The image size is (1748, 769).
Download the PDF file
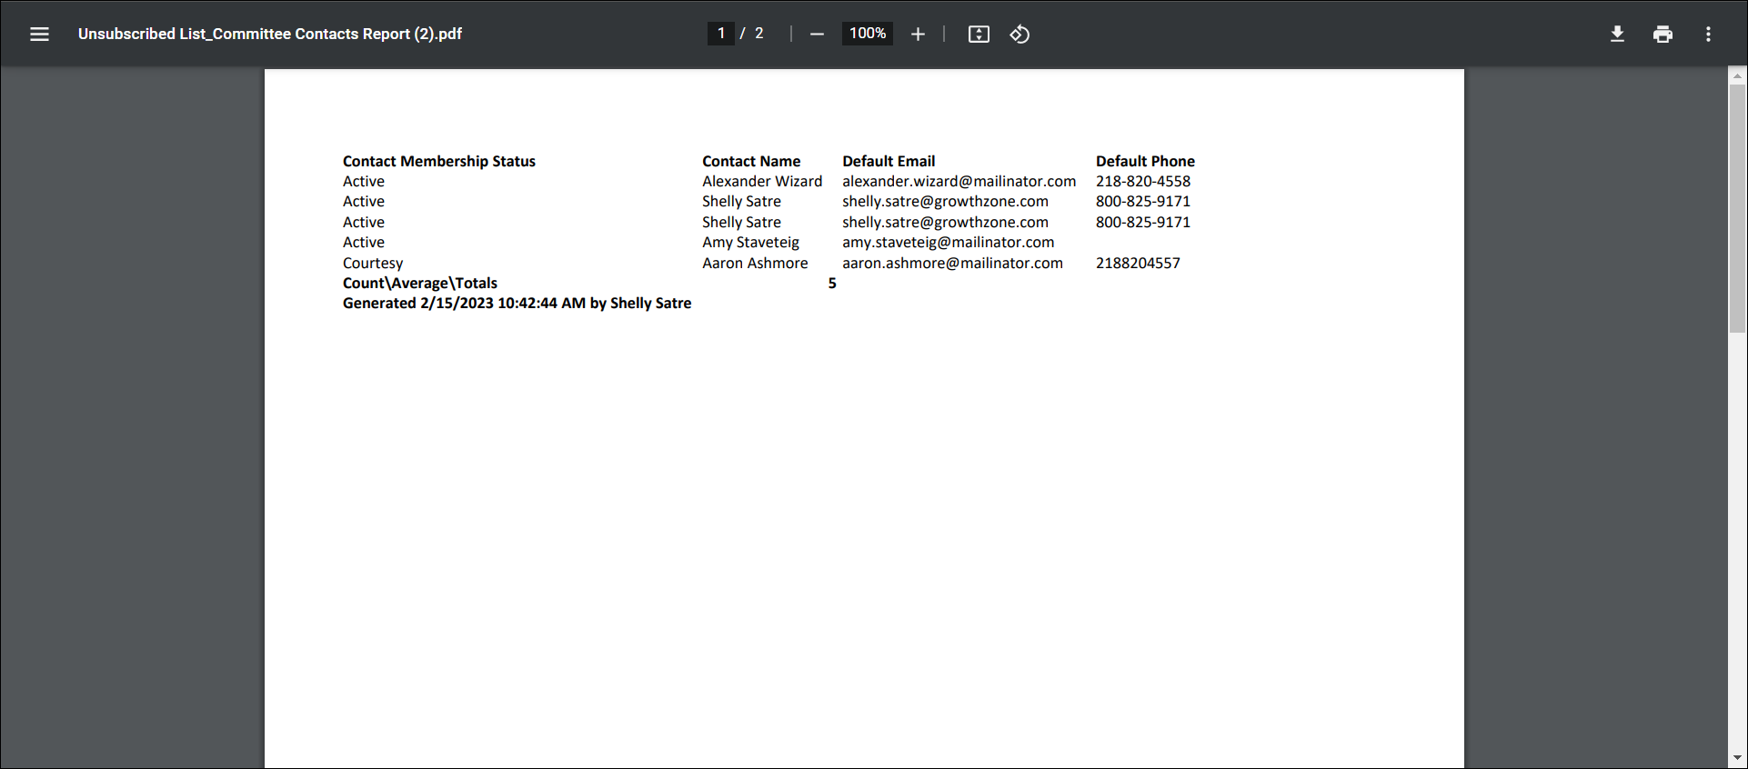[x=1617, y=34]
